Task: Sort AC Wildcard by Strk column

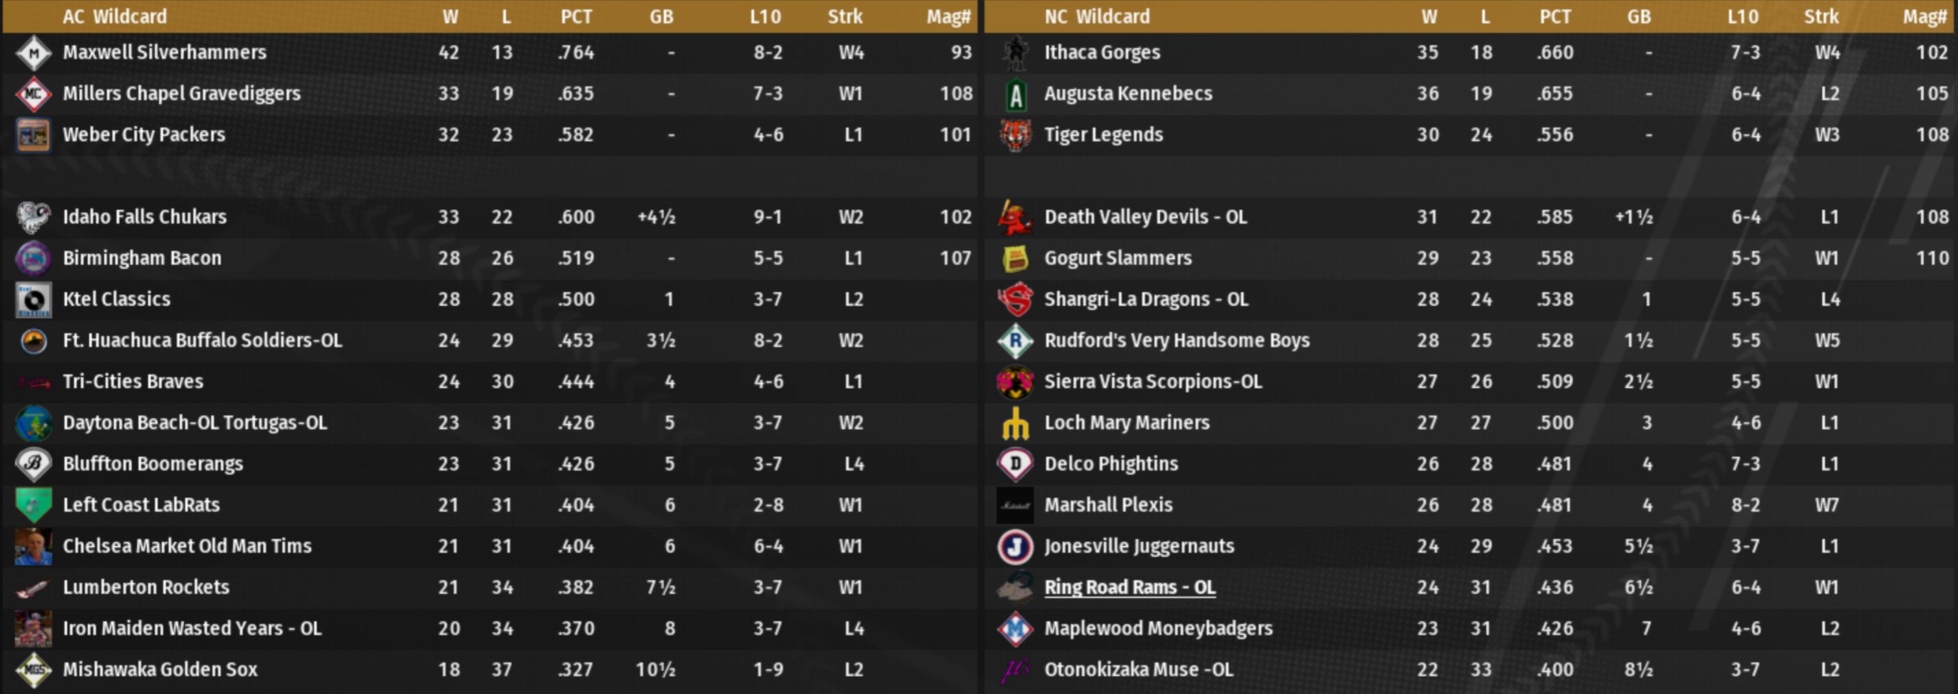Action: [845, 16]
